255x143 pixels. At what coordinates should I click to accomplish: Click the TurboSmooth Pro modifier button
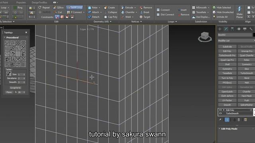click(x=227, y=56)
